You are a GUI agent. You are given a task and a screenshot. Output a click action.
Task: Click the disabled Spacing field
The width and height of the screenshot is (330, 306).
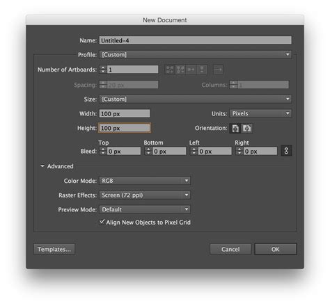click(132, 85)
